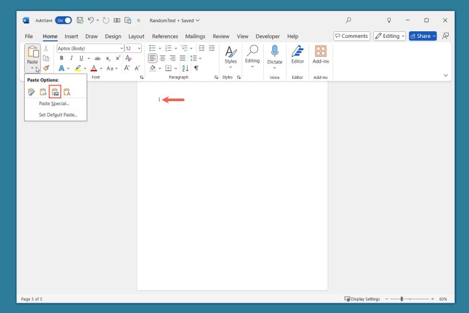Click the Picture paste option icon
The width and height of the screenshot is (469, 313).
(x=55, y=92)
